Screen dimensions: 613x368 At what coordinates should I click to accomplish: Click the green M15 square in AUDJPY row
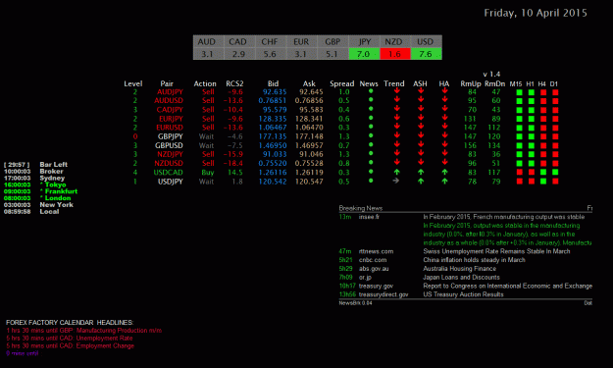pos(519,92)
